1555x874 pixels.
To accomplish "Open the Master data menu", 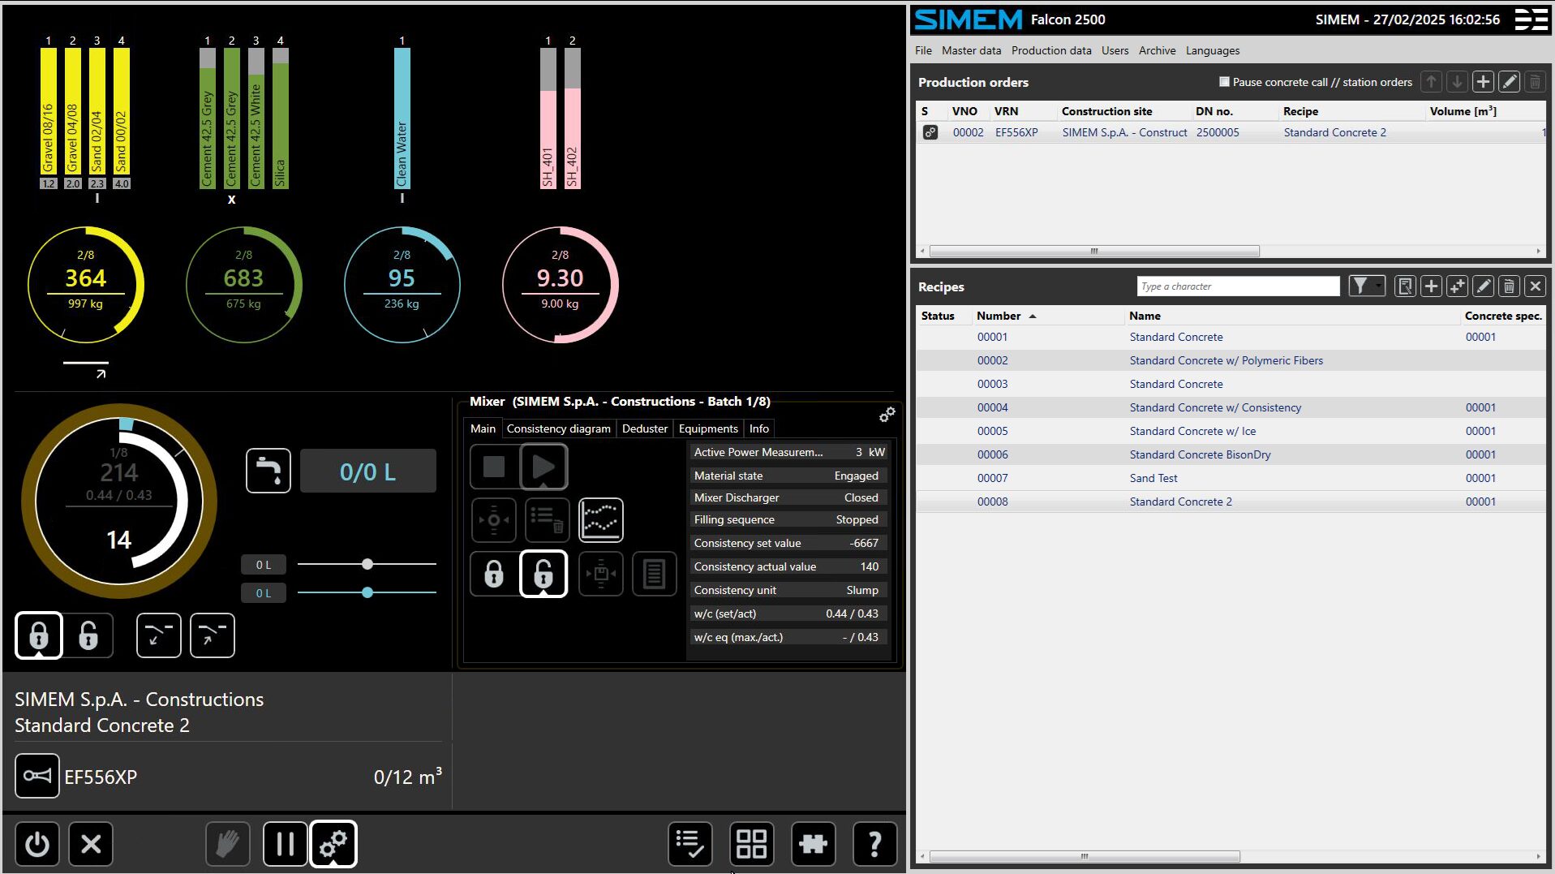I will click(x=971, y=50).
